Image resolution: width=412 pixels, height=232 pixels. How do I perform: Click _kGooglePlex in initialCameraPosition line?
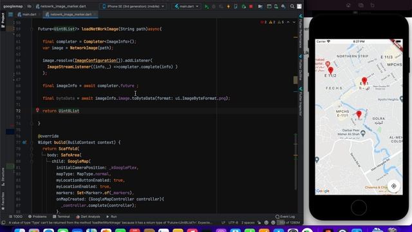click(x=123, y=168)
